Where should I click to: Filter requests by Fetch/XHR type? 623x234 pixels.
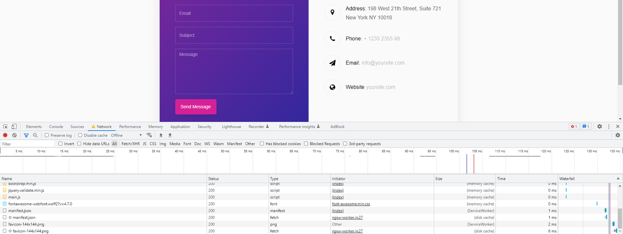[x=131, y=144]
